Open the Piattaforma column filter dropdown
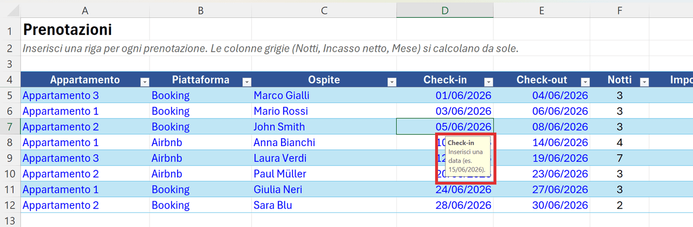 tap(247, 82)
